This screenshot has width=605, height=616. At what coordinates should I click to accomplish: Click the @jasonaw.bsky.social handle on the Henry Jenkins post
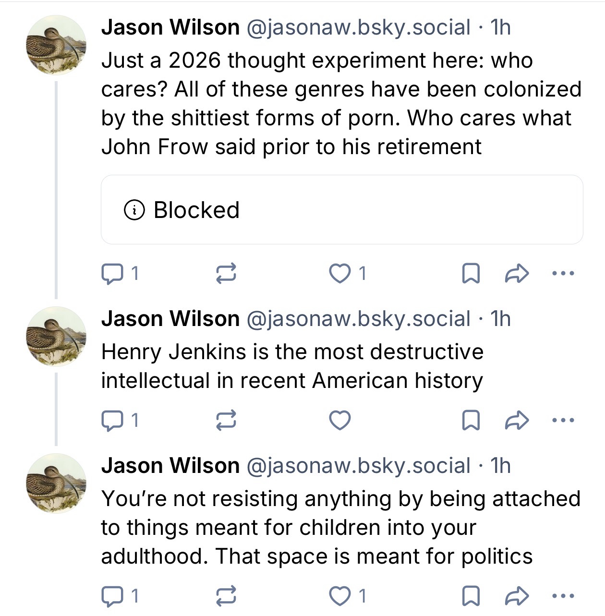[x=358, y=319]
